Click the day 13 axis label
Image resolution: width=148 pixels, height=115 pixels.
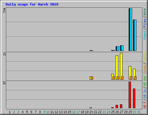[x=61, y=112]
